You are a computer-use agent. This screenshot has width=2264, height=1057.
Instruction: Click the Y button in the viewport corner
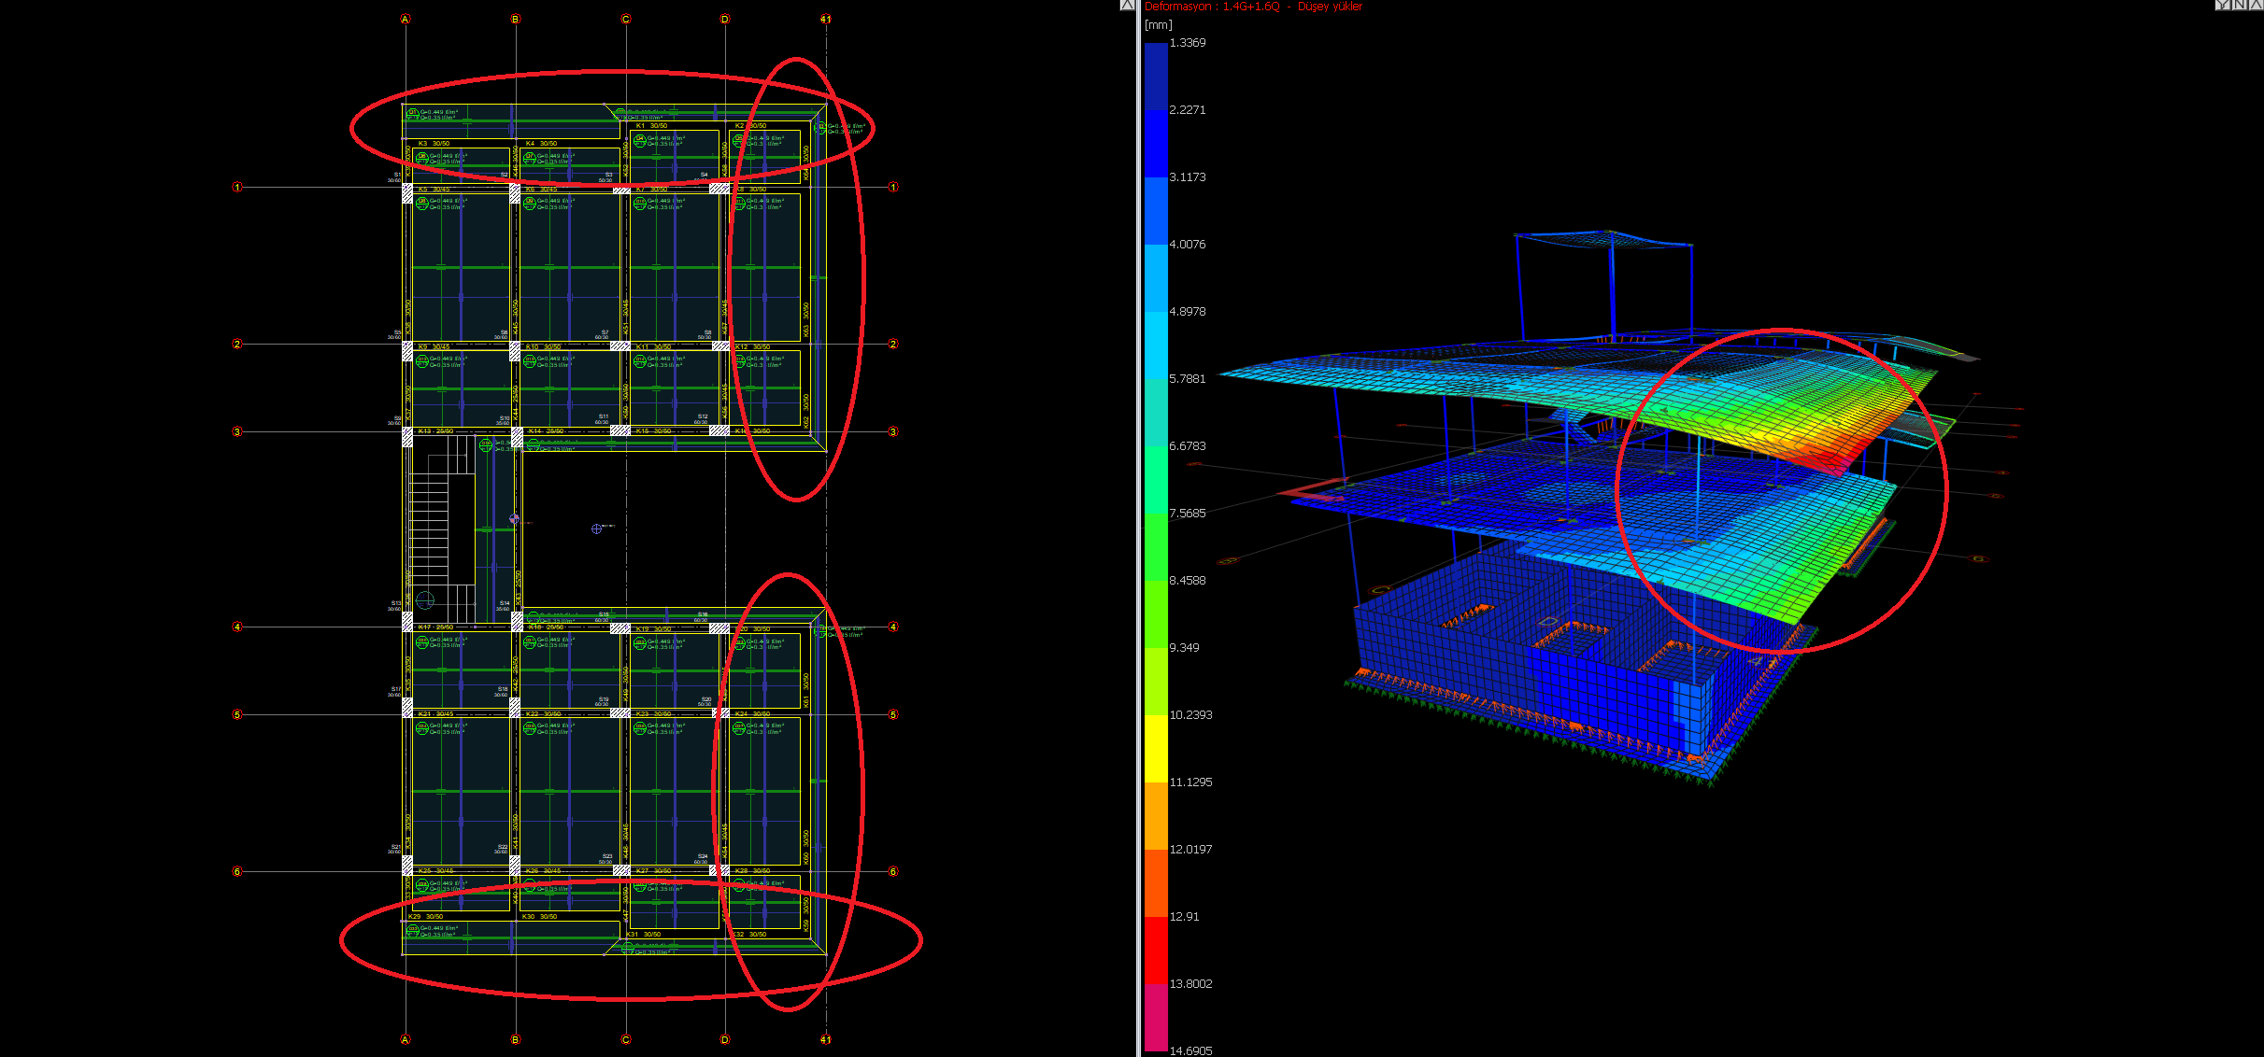(2224, 5)
